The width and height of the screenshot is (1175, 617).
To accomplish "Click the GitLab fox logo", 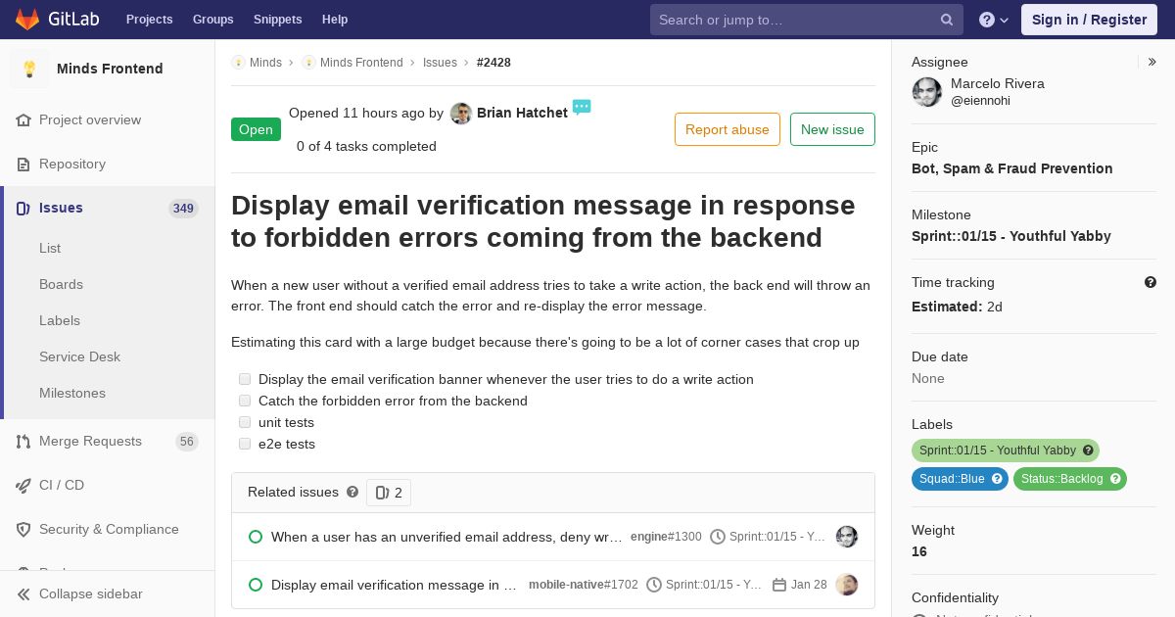I will (27, 19).
